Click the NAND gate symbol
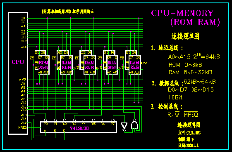This screenshot has width=232, height=153. (134, 124)
